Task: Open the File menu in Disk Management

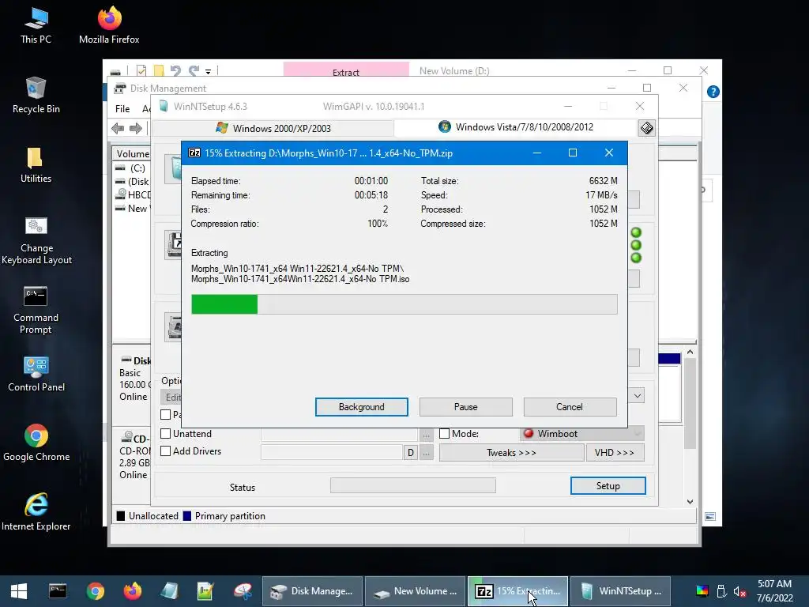Action: (x=122, y=109)
